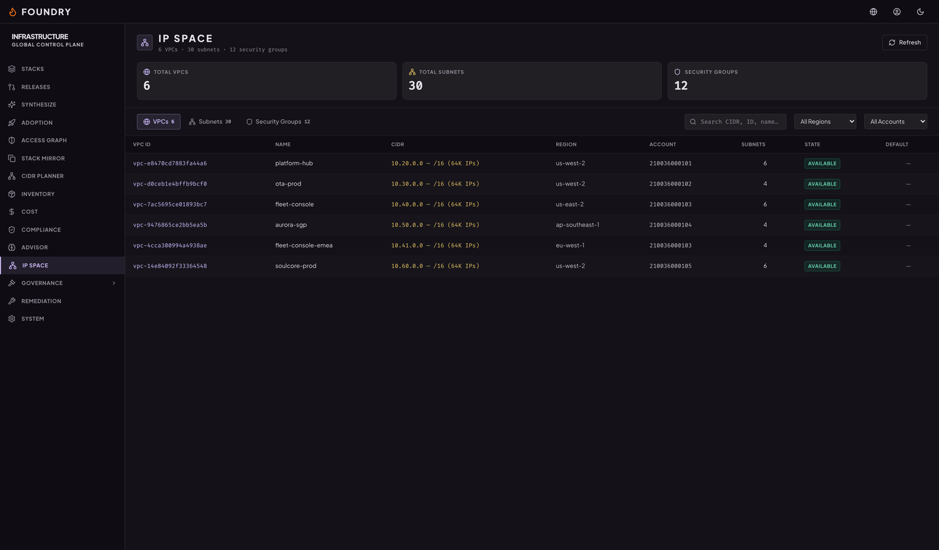The image size is (939, 550).
Task: Click the ap-southeast-1 region cell
Action: pyautogui.click(x=577, y=225)
